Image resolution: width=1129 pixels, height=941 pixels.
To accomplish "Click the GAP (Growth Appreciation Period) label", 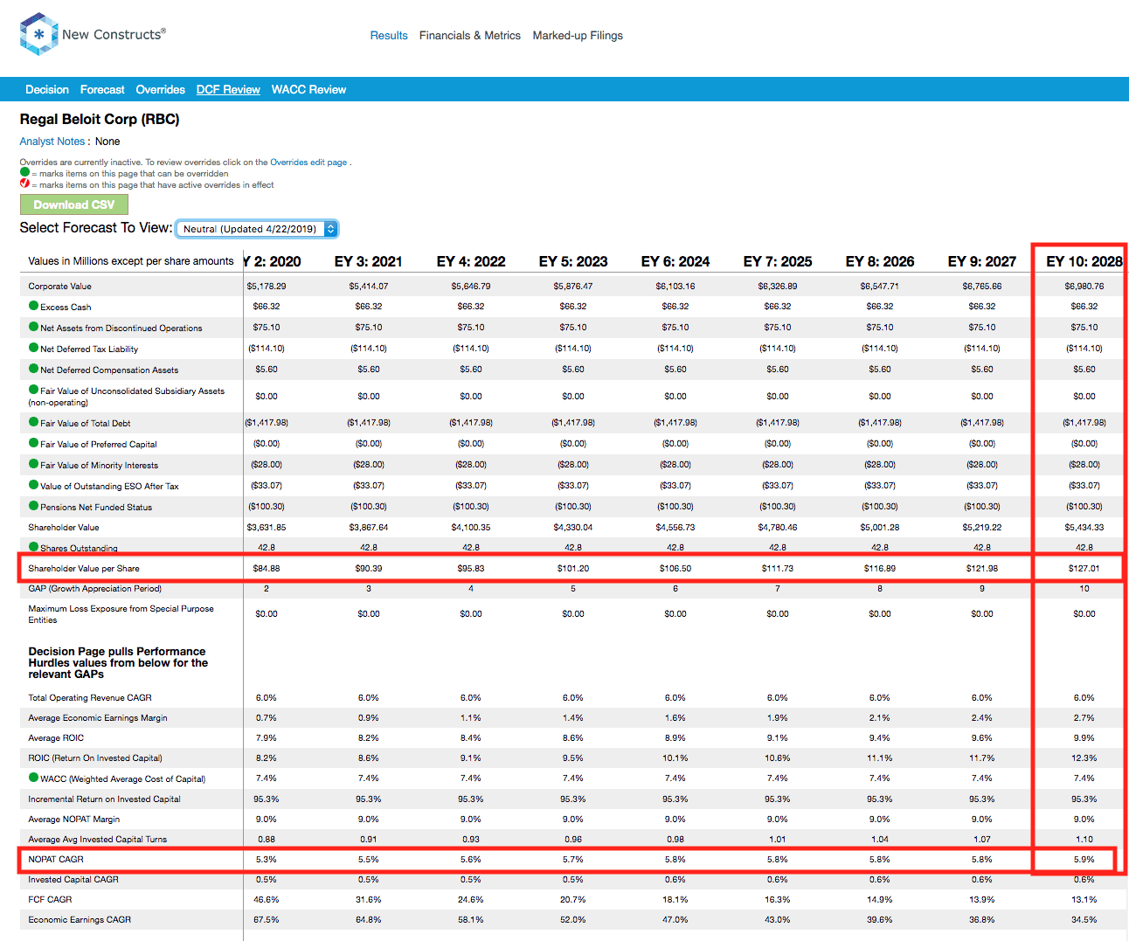I will tap(94, 589).
